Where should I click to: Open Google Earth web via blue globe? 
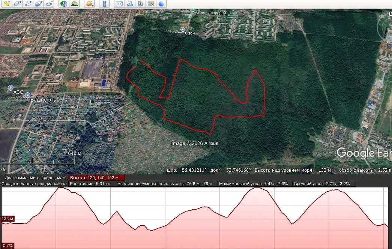[162, 4]
